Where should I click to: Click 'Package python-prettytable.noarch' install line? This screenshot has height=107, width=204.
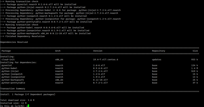pyautogui.click(x=46, y=22)
